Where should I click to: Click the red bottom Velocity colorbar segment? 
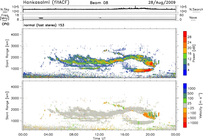(185, 125)
